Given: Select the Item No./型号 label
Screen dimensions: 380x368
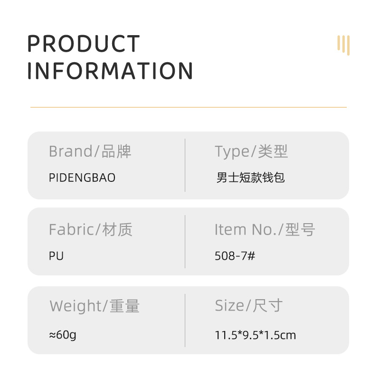Looking at the screenshot, I should coord(265,230).
